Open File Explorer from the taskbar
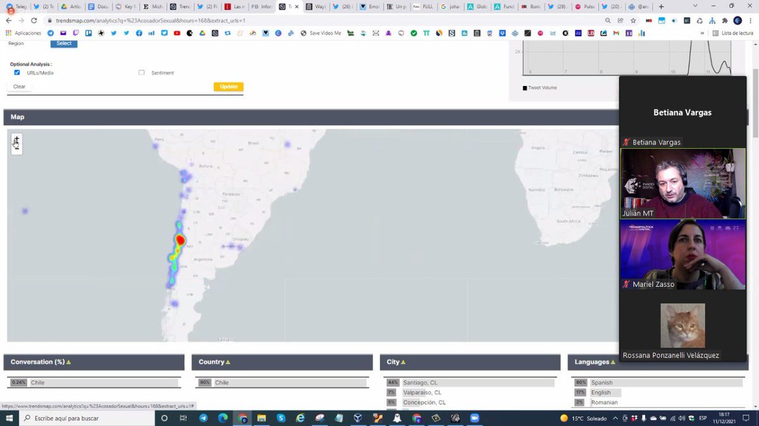The width and height of the screenshot is (759, 426). pyautogui.click(x=261, y=418)
